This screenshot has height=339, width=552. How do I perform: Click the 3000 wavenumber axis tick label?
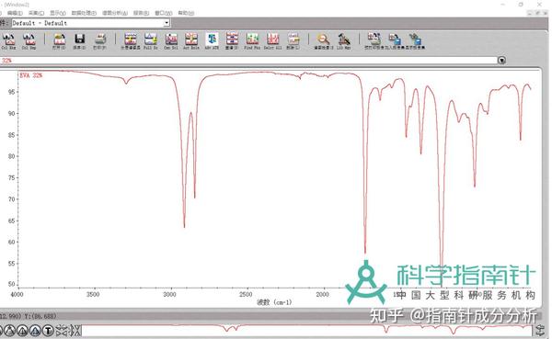169,294
